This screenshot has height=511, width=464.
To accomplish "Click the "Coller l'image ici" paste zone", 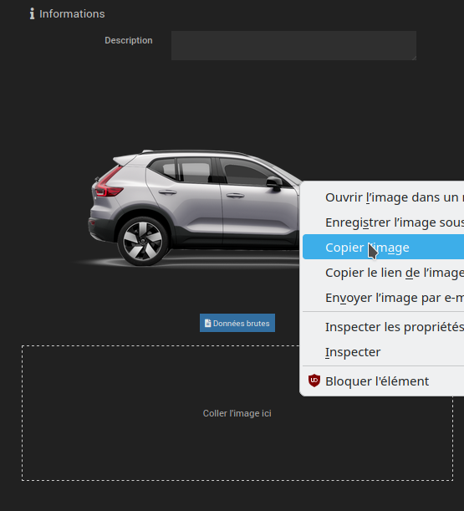I will click(x=237, y=413).
